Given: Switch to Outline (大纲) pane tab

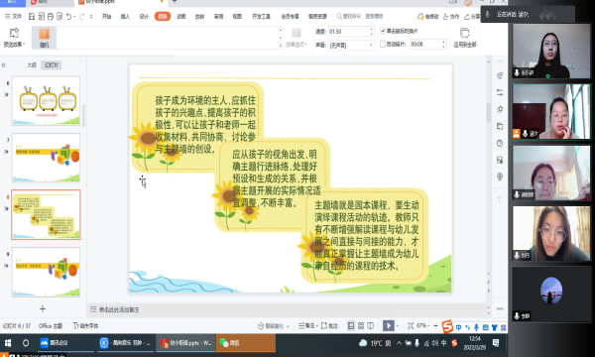Looking at the screenshot, I should tap(32, 65).
